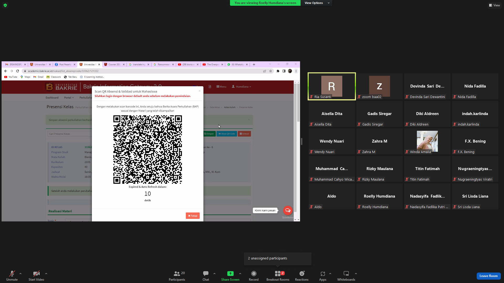Click the Universitas Bakrie logo

coord(61,87)
